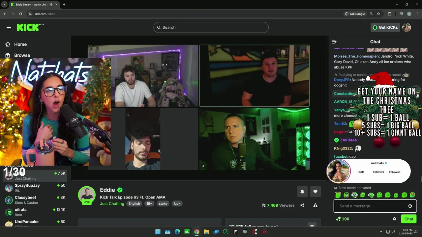Expand the tab search dropdown
Viewport: 422px width, 237px height.
4,4
